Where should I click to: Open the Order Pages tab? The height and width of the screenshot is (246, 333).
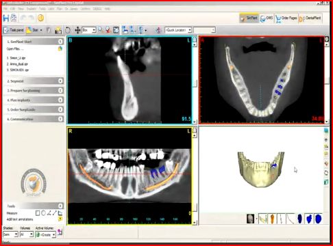pyautogui.click(x=286, y=18)
